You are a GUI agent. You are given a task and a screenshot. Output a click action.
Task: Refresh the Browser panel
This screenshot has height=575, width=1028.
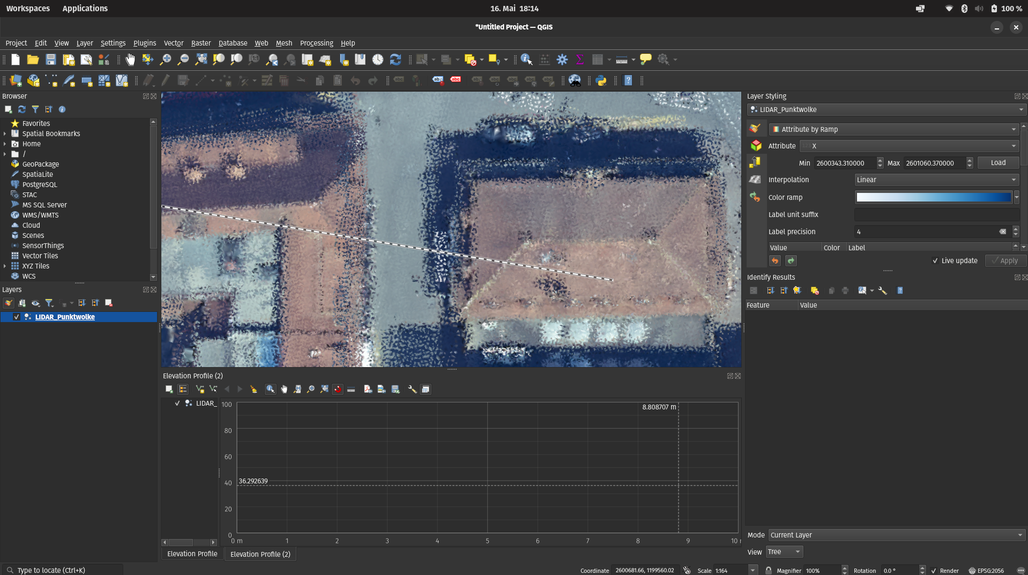pyautogui.click(x=22, y=109)
